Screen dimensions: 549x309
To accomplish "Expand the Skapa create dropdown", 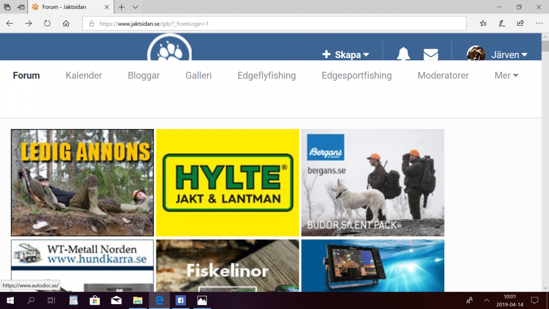I will pyautogui.click(x=345, y=54).
